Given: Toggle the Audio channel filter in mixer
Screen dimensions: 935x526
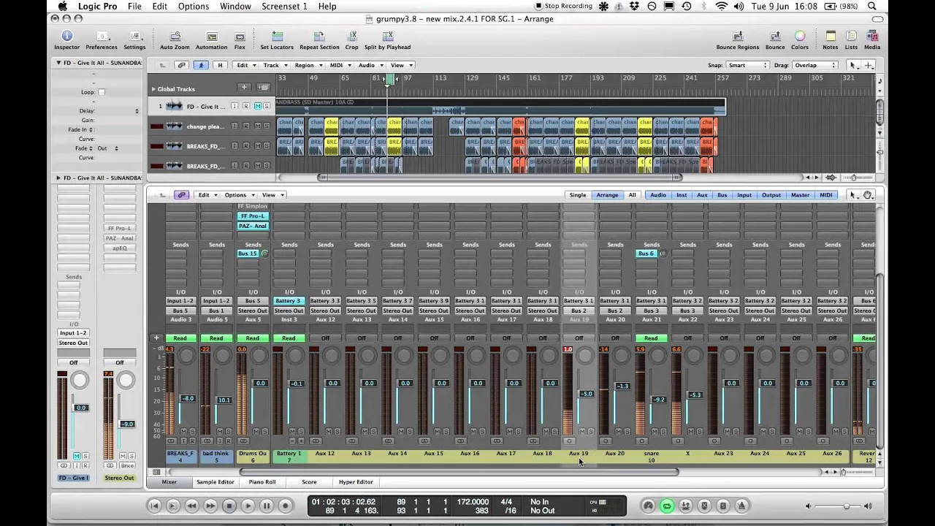Looking at the screenshot, I should 658,195.
